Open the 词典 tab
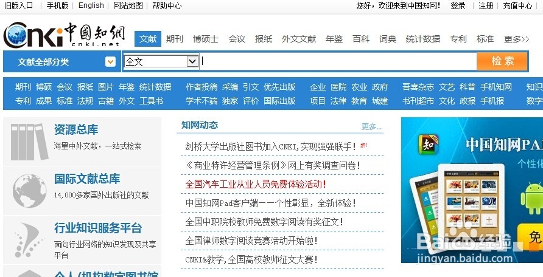543x277 pixels. [x=388, y=39]
